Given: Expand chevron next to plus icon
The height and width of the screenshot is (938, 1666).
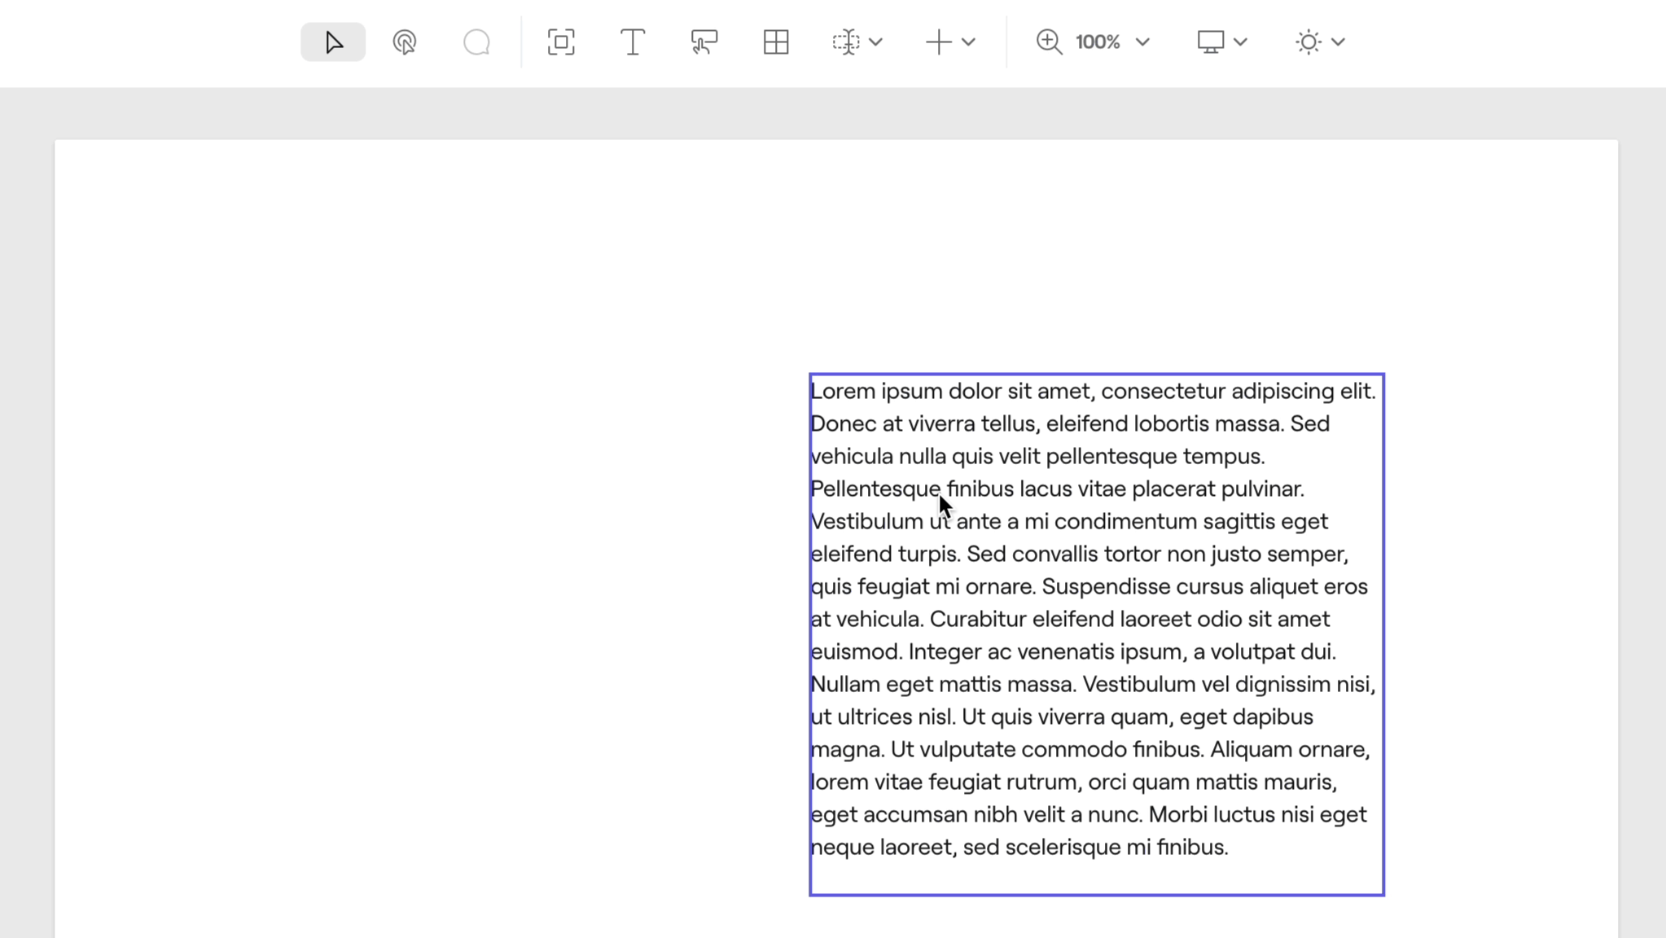Looking at the screenshot, I should point(968,42).
